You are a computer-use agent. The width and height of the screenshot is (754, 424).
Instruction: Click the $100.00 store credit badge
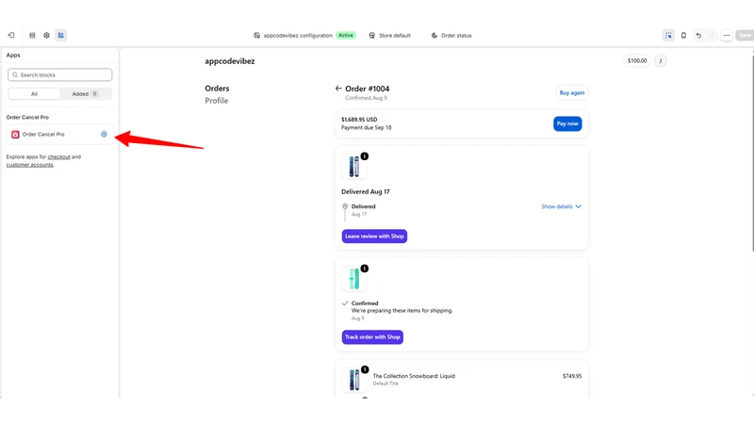click(637, 60)
